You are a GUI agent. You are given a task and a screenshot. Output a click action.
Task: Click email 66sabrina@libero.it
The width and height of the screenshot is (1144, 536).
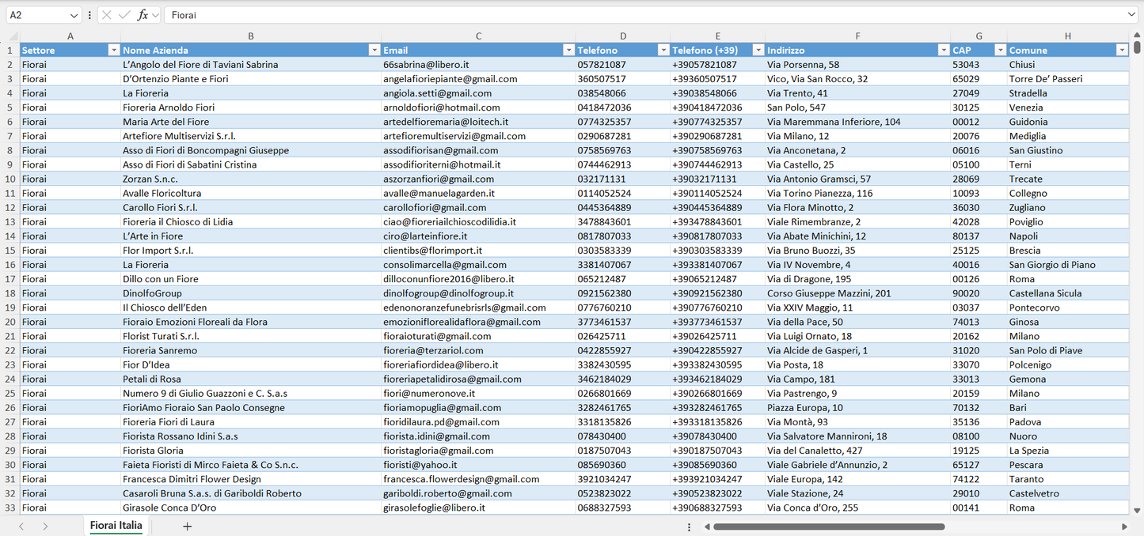478,65
